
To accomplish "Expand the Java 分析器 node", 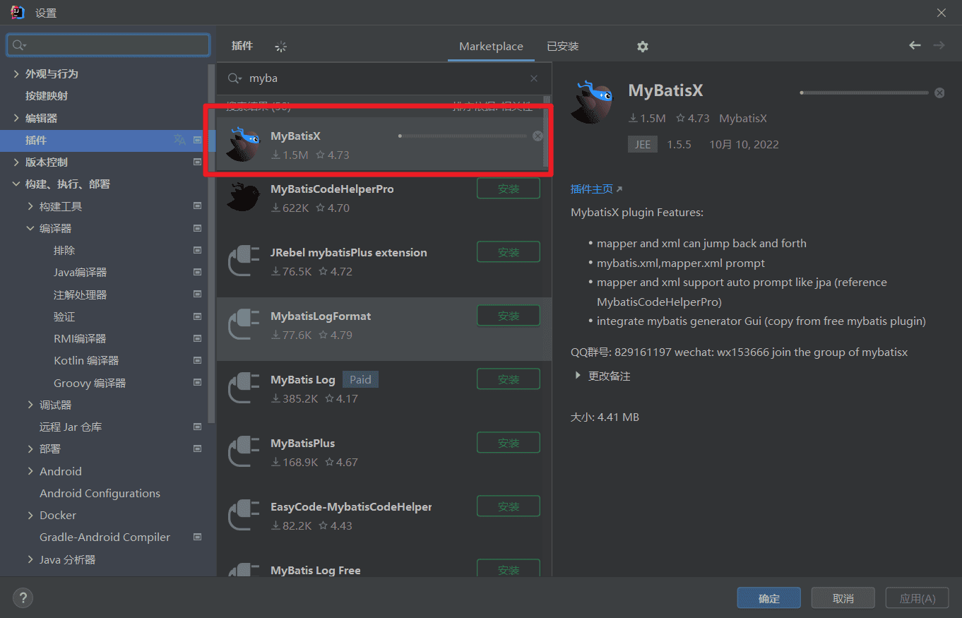I will pos(30,559).
